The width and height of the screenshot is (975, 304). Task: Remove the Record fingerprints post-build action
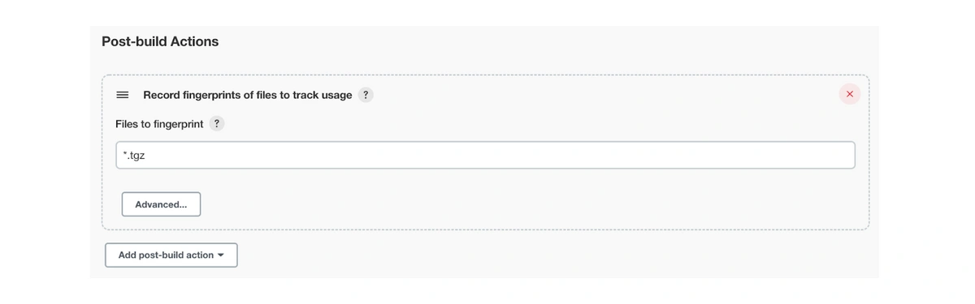tap(850, 94)
